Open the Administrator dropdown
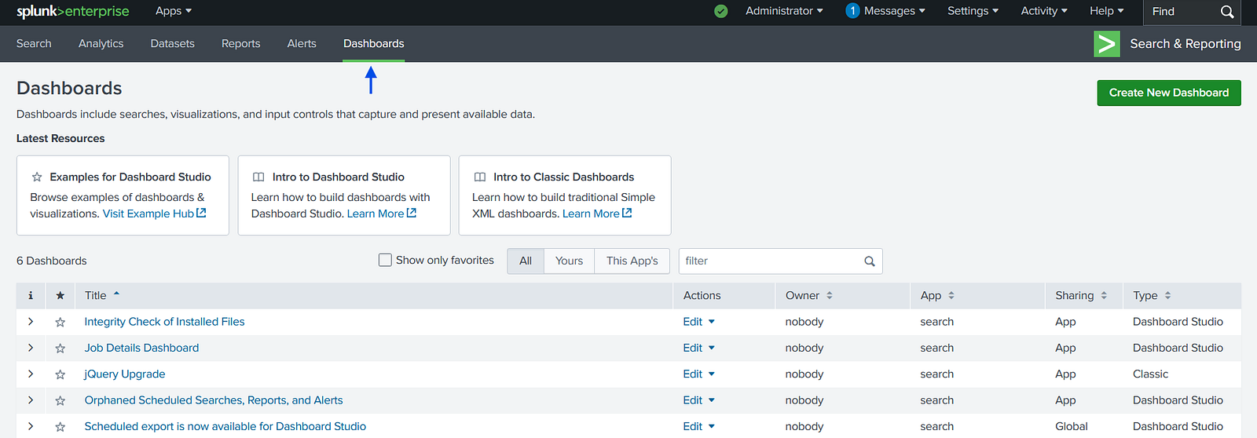1257x438 pixels. coord(784,11)
